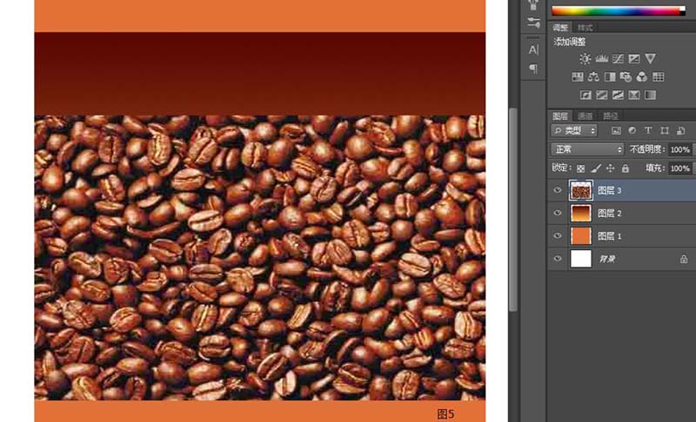Hide 图层 3 layer visibility eye
The image size is (696, 422).
click(x=558, y=190)
